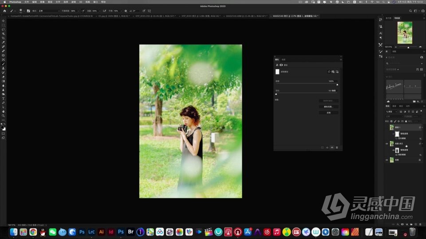Toggle top layer blur filter eye
This screenshot has width=426, height=239.
[x=396, y=138]
